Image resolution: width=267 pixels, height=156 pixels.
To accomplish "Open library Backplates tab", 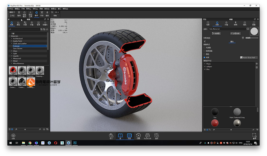I will point(38,24).
